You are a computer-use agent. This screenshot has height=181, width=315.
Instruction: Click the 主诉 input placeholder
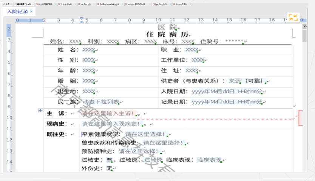[x=108, y=114]
